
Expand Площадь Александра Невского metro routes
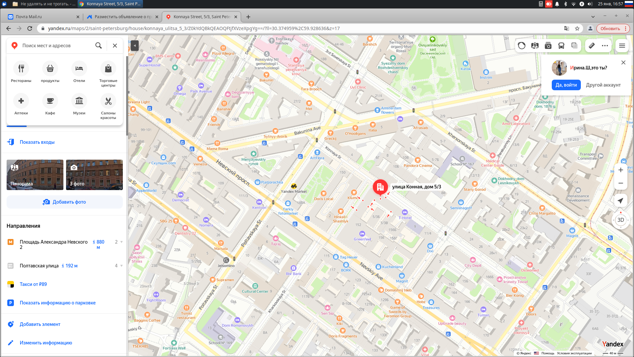point(121,242)
